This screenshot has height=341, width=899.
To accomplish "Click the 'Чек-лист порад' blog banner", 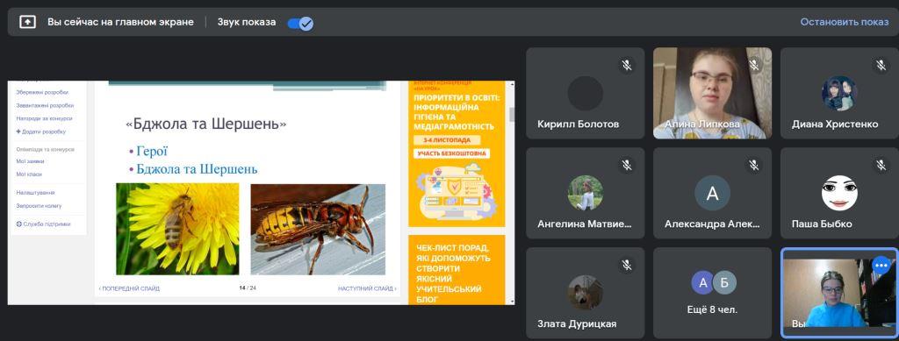I will 457,269.
